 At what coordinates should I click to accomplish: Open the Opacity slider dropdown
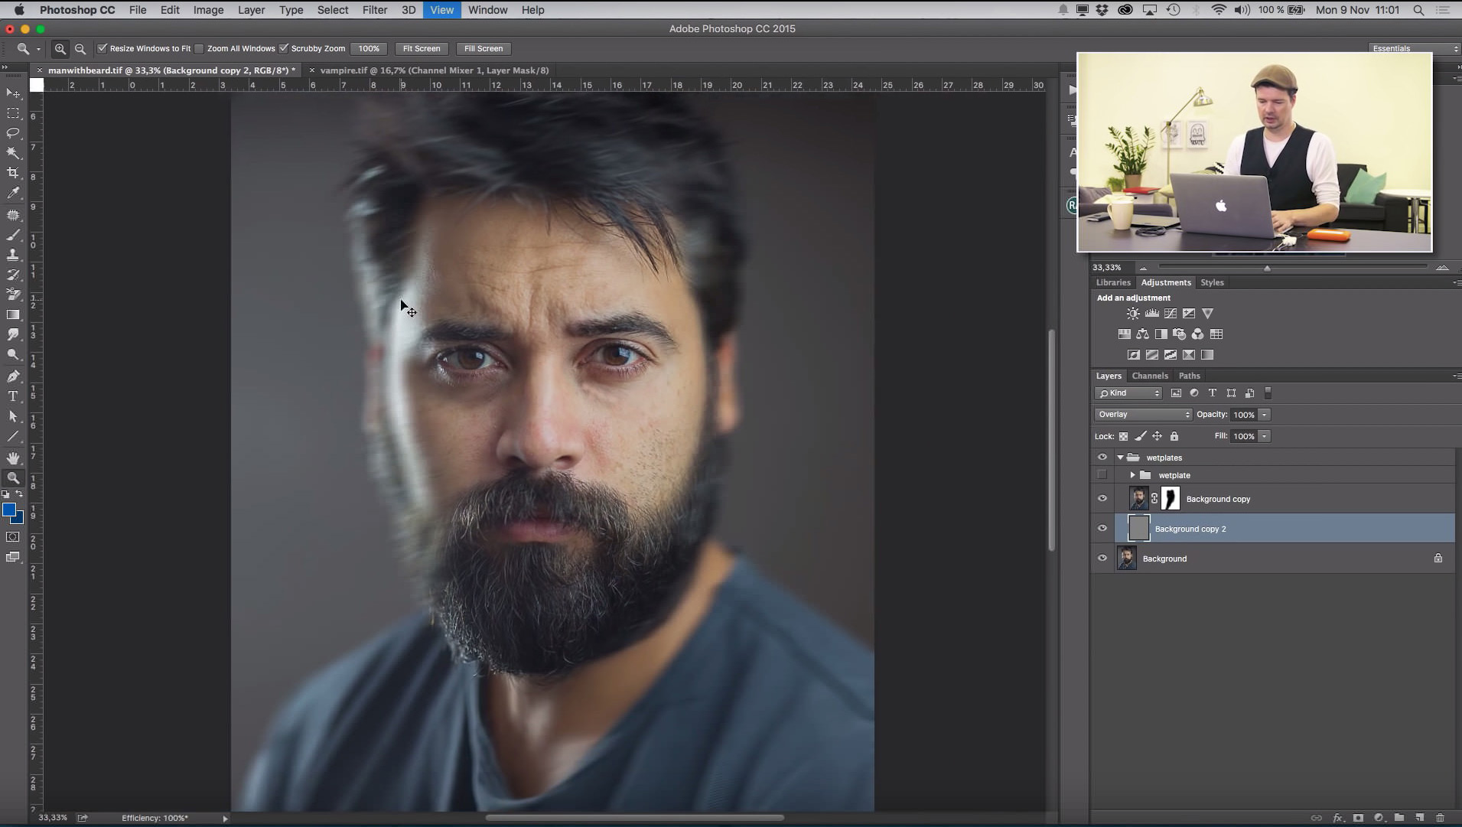(x=1265, y=415)
